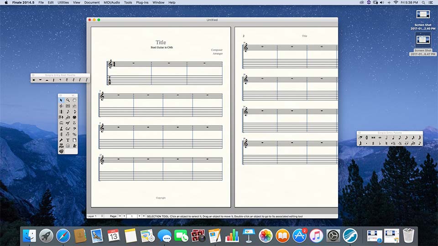Choose the flat accidental in Simple Entry Palette
Image resolution: width=438 pixels, height=246 pixels.
coord(380,143)
